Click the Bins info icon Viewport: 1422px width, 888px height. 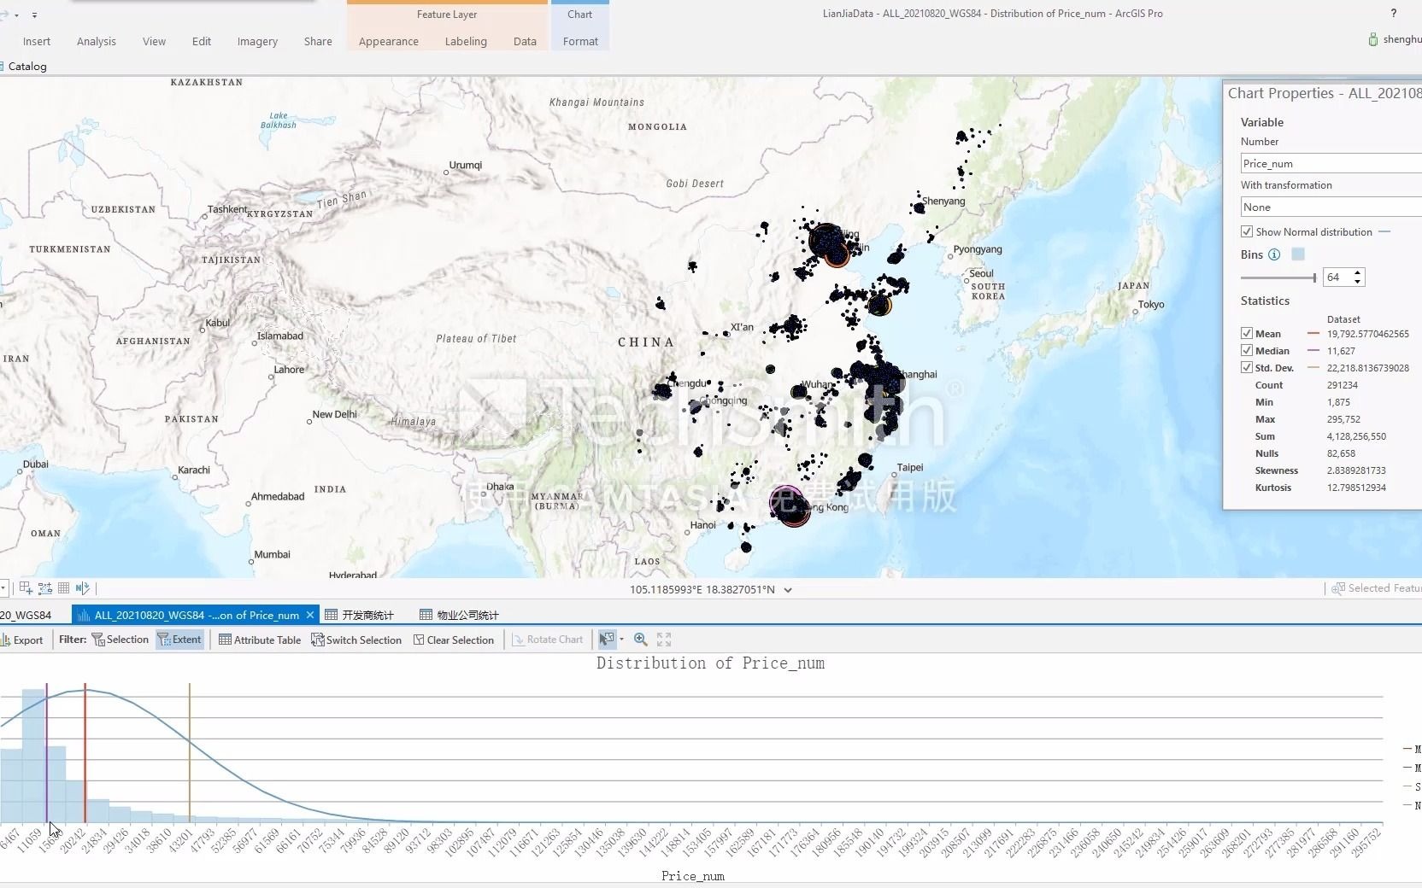point(1274,254)
